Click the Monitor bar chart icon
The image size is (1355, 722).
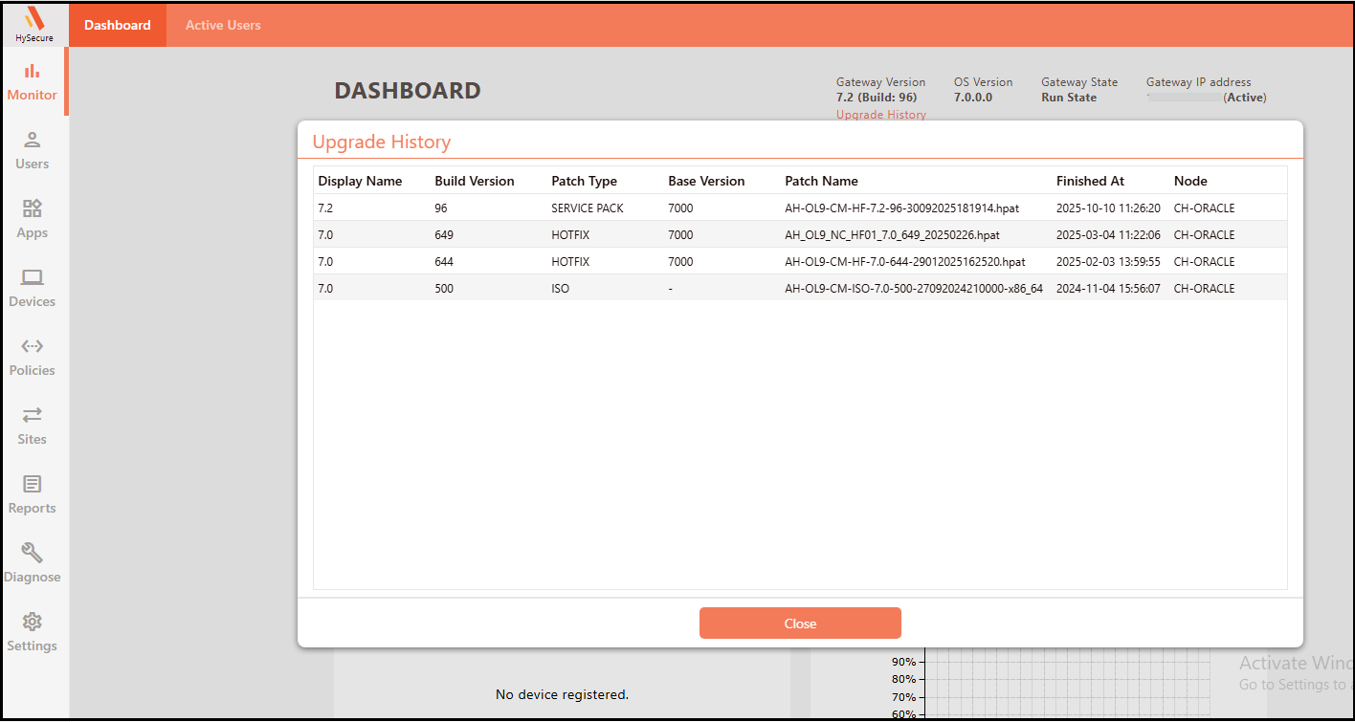pyautogui.click(x=33, y=71)
